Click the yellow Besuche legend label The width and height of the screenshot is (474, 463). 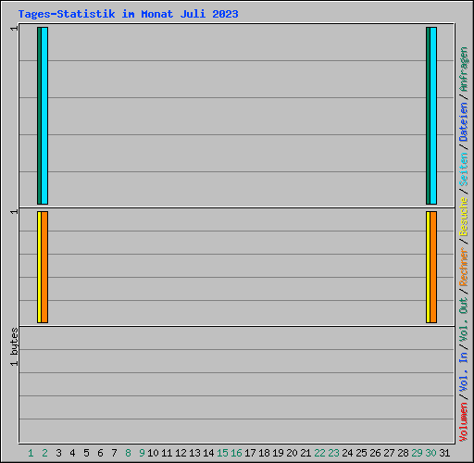point(464,217)
